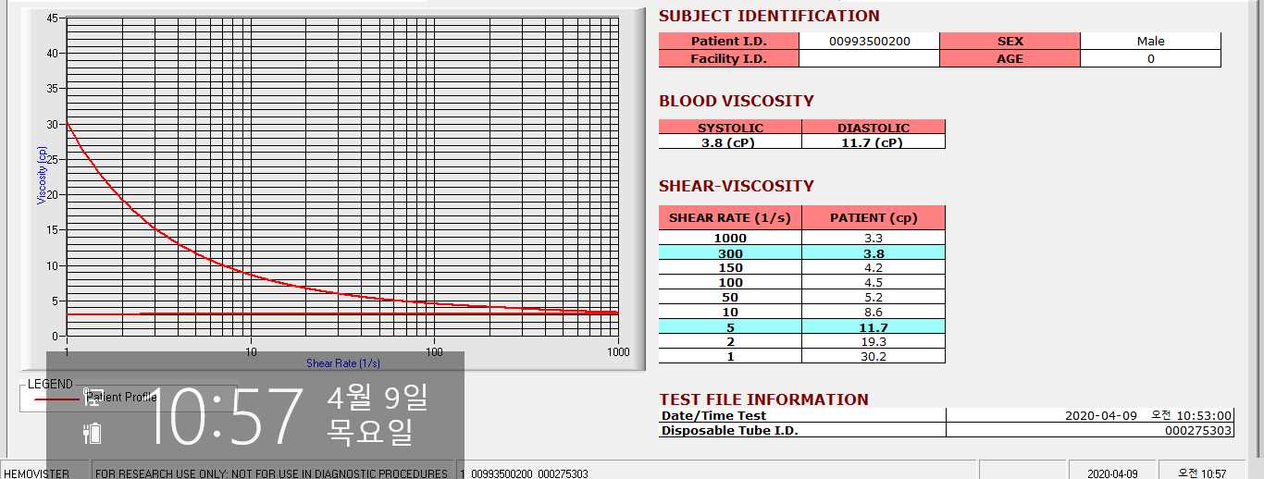
Task: Click the Patient I.D. label cell
Action: [x=728, y=41]
